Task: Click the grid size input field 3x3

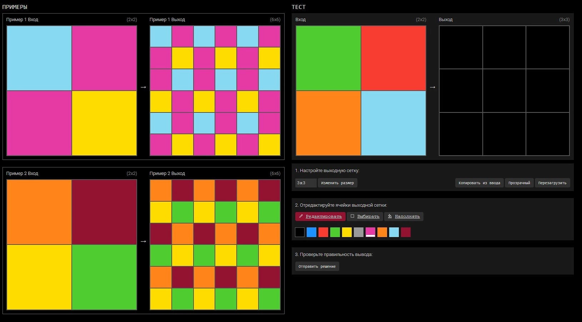Action: tap(306, 183)
